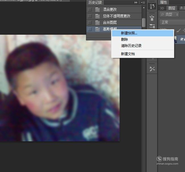Choose 新建文档 in the context menu
Image resolution: width=185 pixels, height=172 pixels.
pos(143,54)
